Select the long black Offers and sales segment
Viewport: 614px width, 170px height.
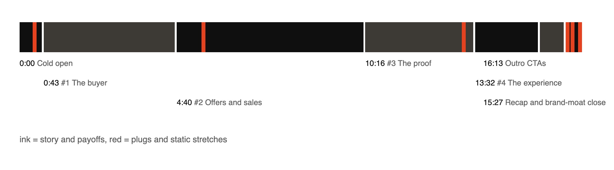click(284, 37)
